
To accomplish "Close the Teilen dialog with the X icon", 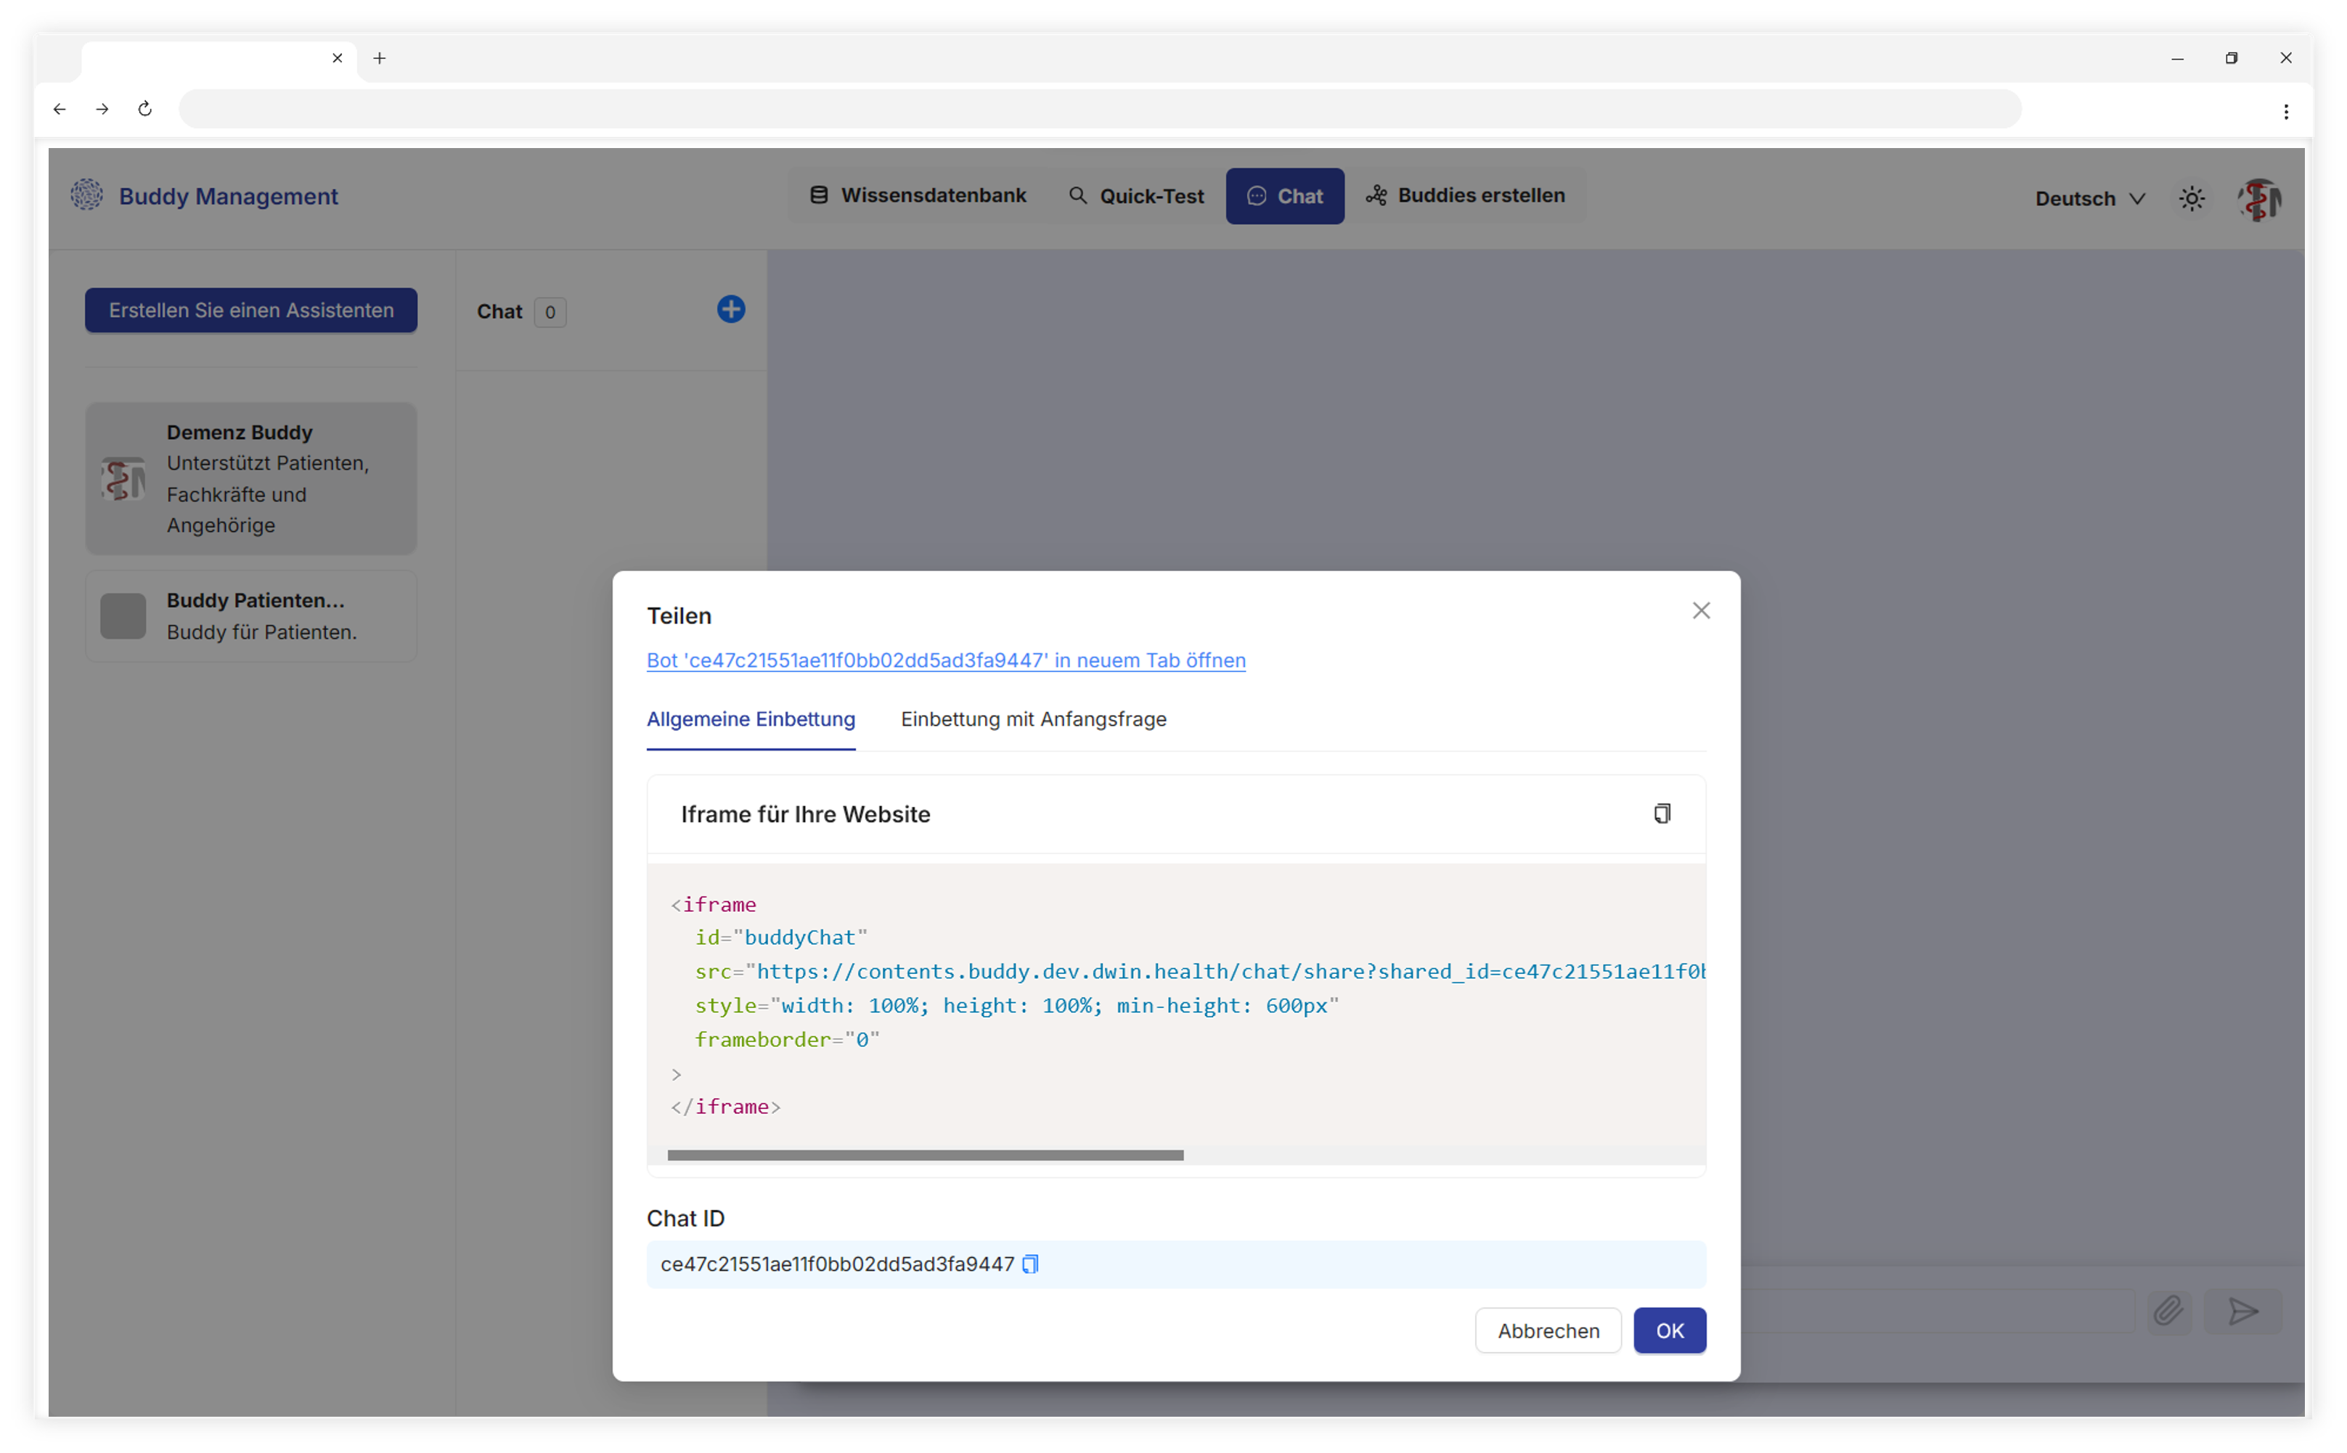I will [1700, 610].
